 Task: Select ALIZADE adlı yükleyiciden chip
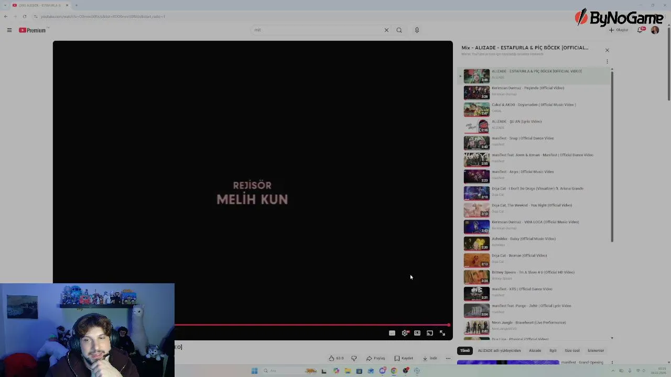[x=499, y=351]
